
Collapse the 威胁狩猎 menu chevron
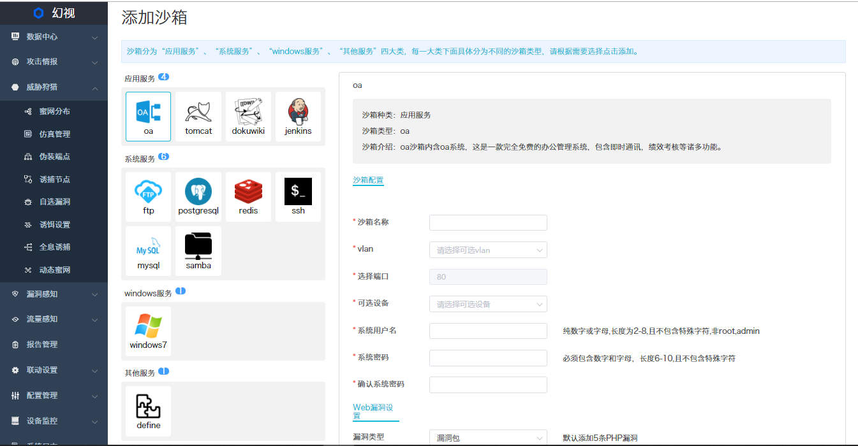tap(94, 87)
